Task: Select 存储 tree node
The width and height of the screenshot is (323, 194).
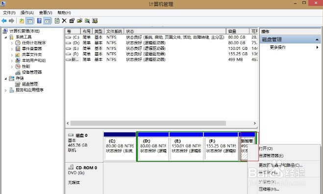Action: [20, 78]
